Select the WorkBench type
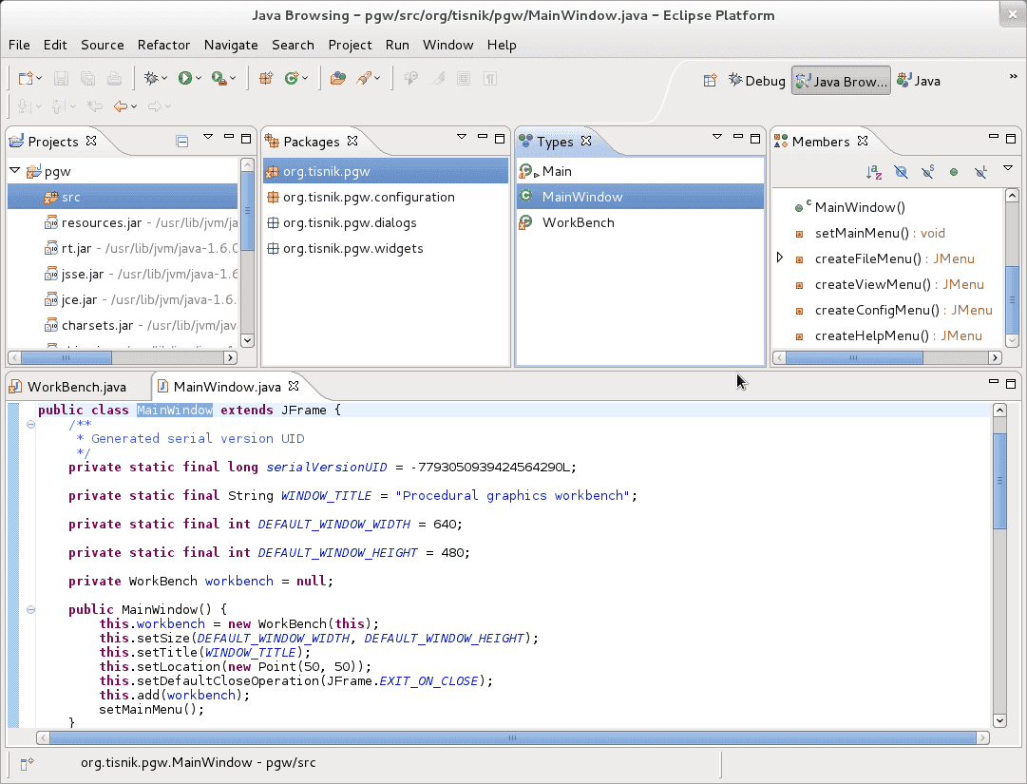 [x=640, y=222]
